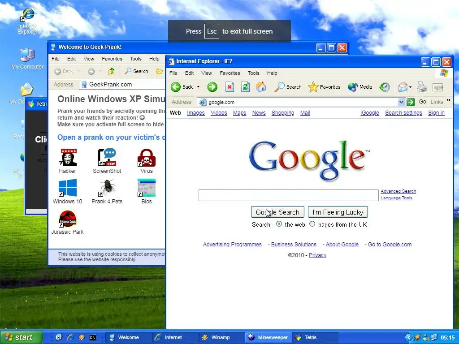
Task: Open the History clock icon in IE7
Action: click(384, 87)
